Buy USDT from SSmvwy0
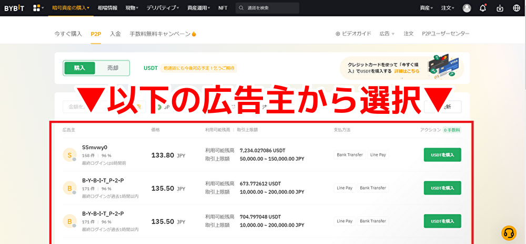 [x=442, y=155]
